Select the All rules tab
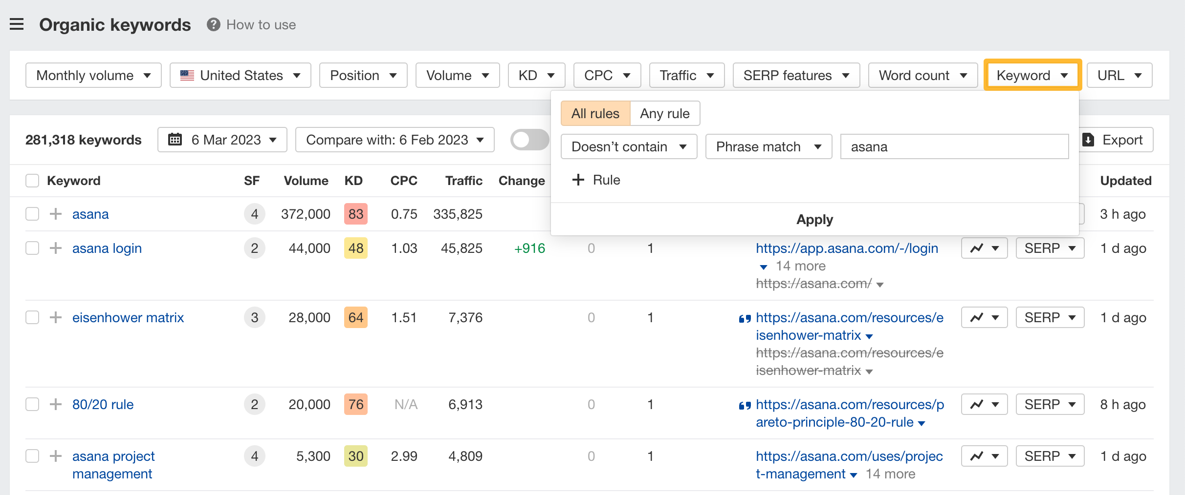 point(595,113)
